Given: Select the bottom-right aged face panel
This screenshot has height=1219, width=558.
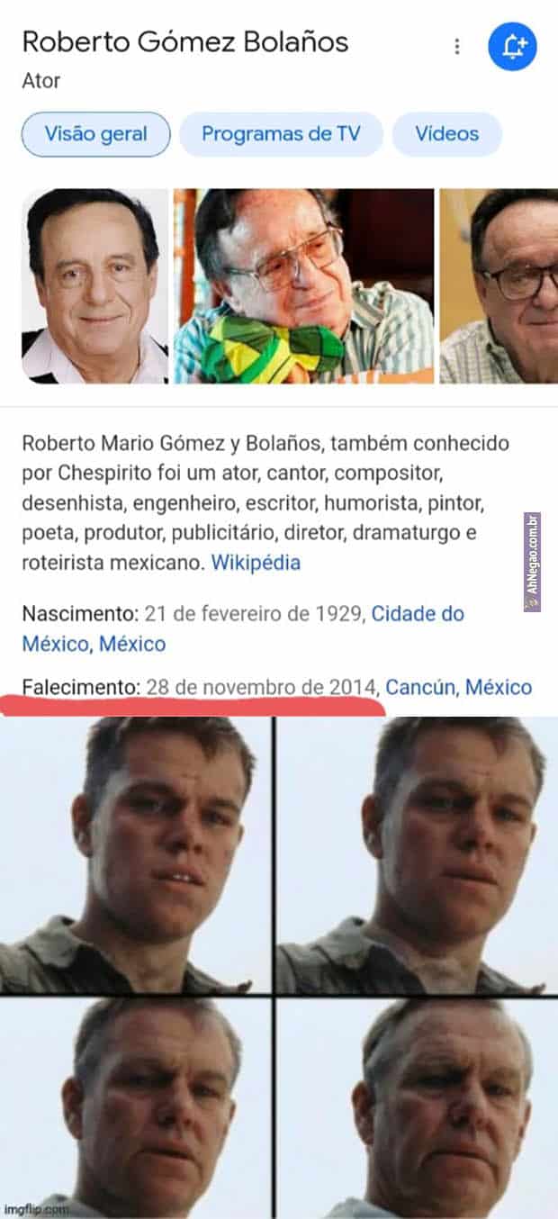Looking at the screenshot, I should pyautogui.click(x=418, y=1107).
